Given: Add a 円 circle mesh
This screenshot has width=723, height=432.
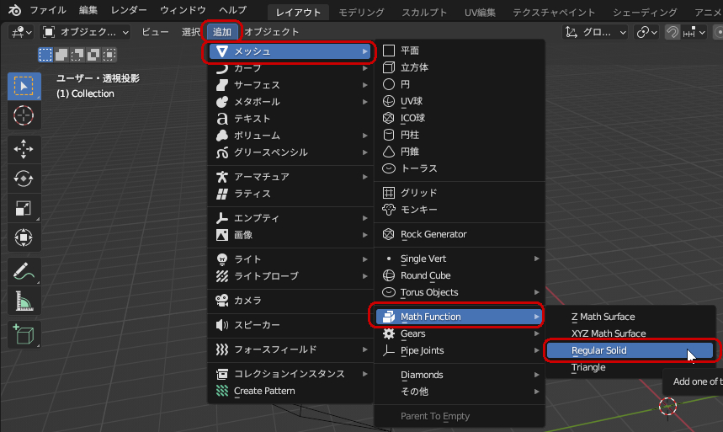Looking at the screenshot, I should pyautogui.click(x=460, y=84).
